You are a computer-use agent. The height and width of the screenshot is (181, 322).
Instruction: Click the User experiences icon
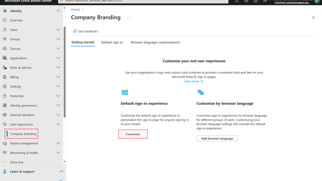(x=5, y=124)
